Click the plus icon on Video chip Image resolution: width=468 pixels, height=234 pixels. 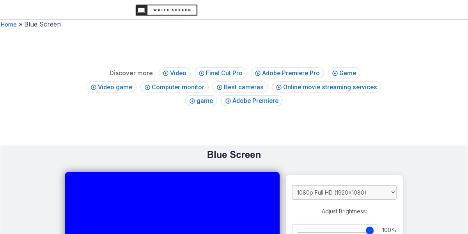(x=166, y=73)
